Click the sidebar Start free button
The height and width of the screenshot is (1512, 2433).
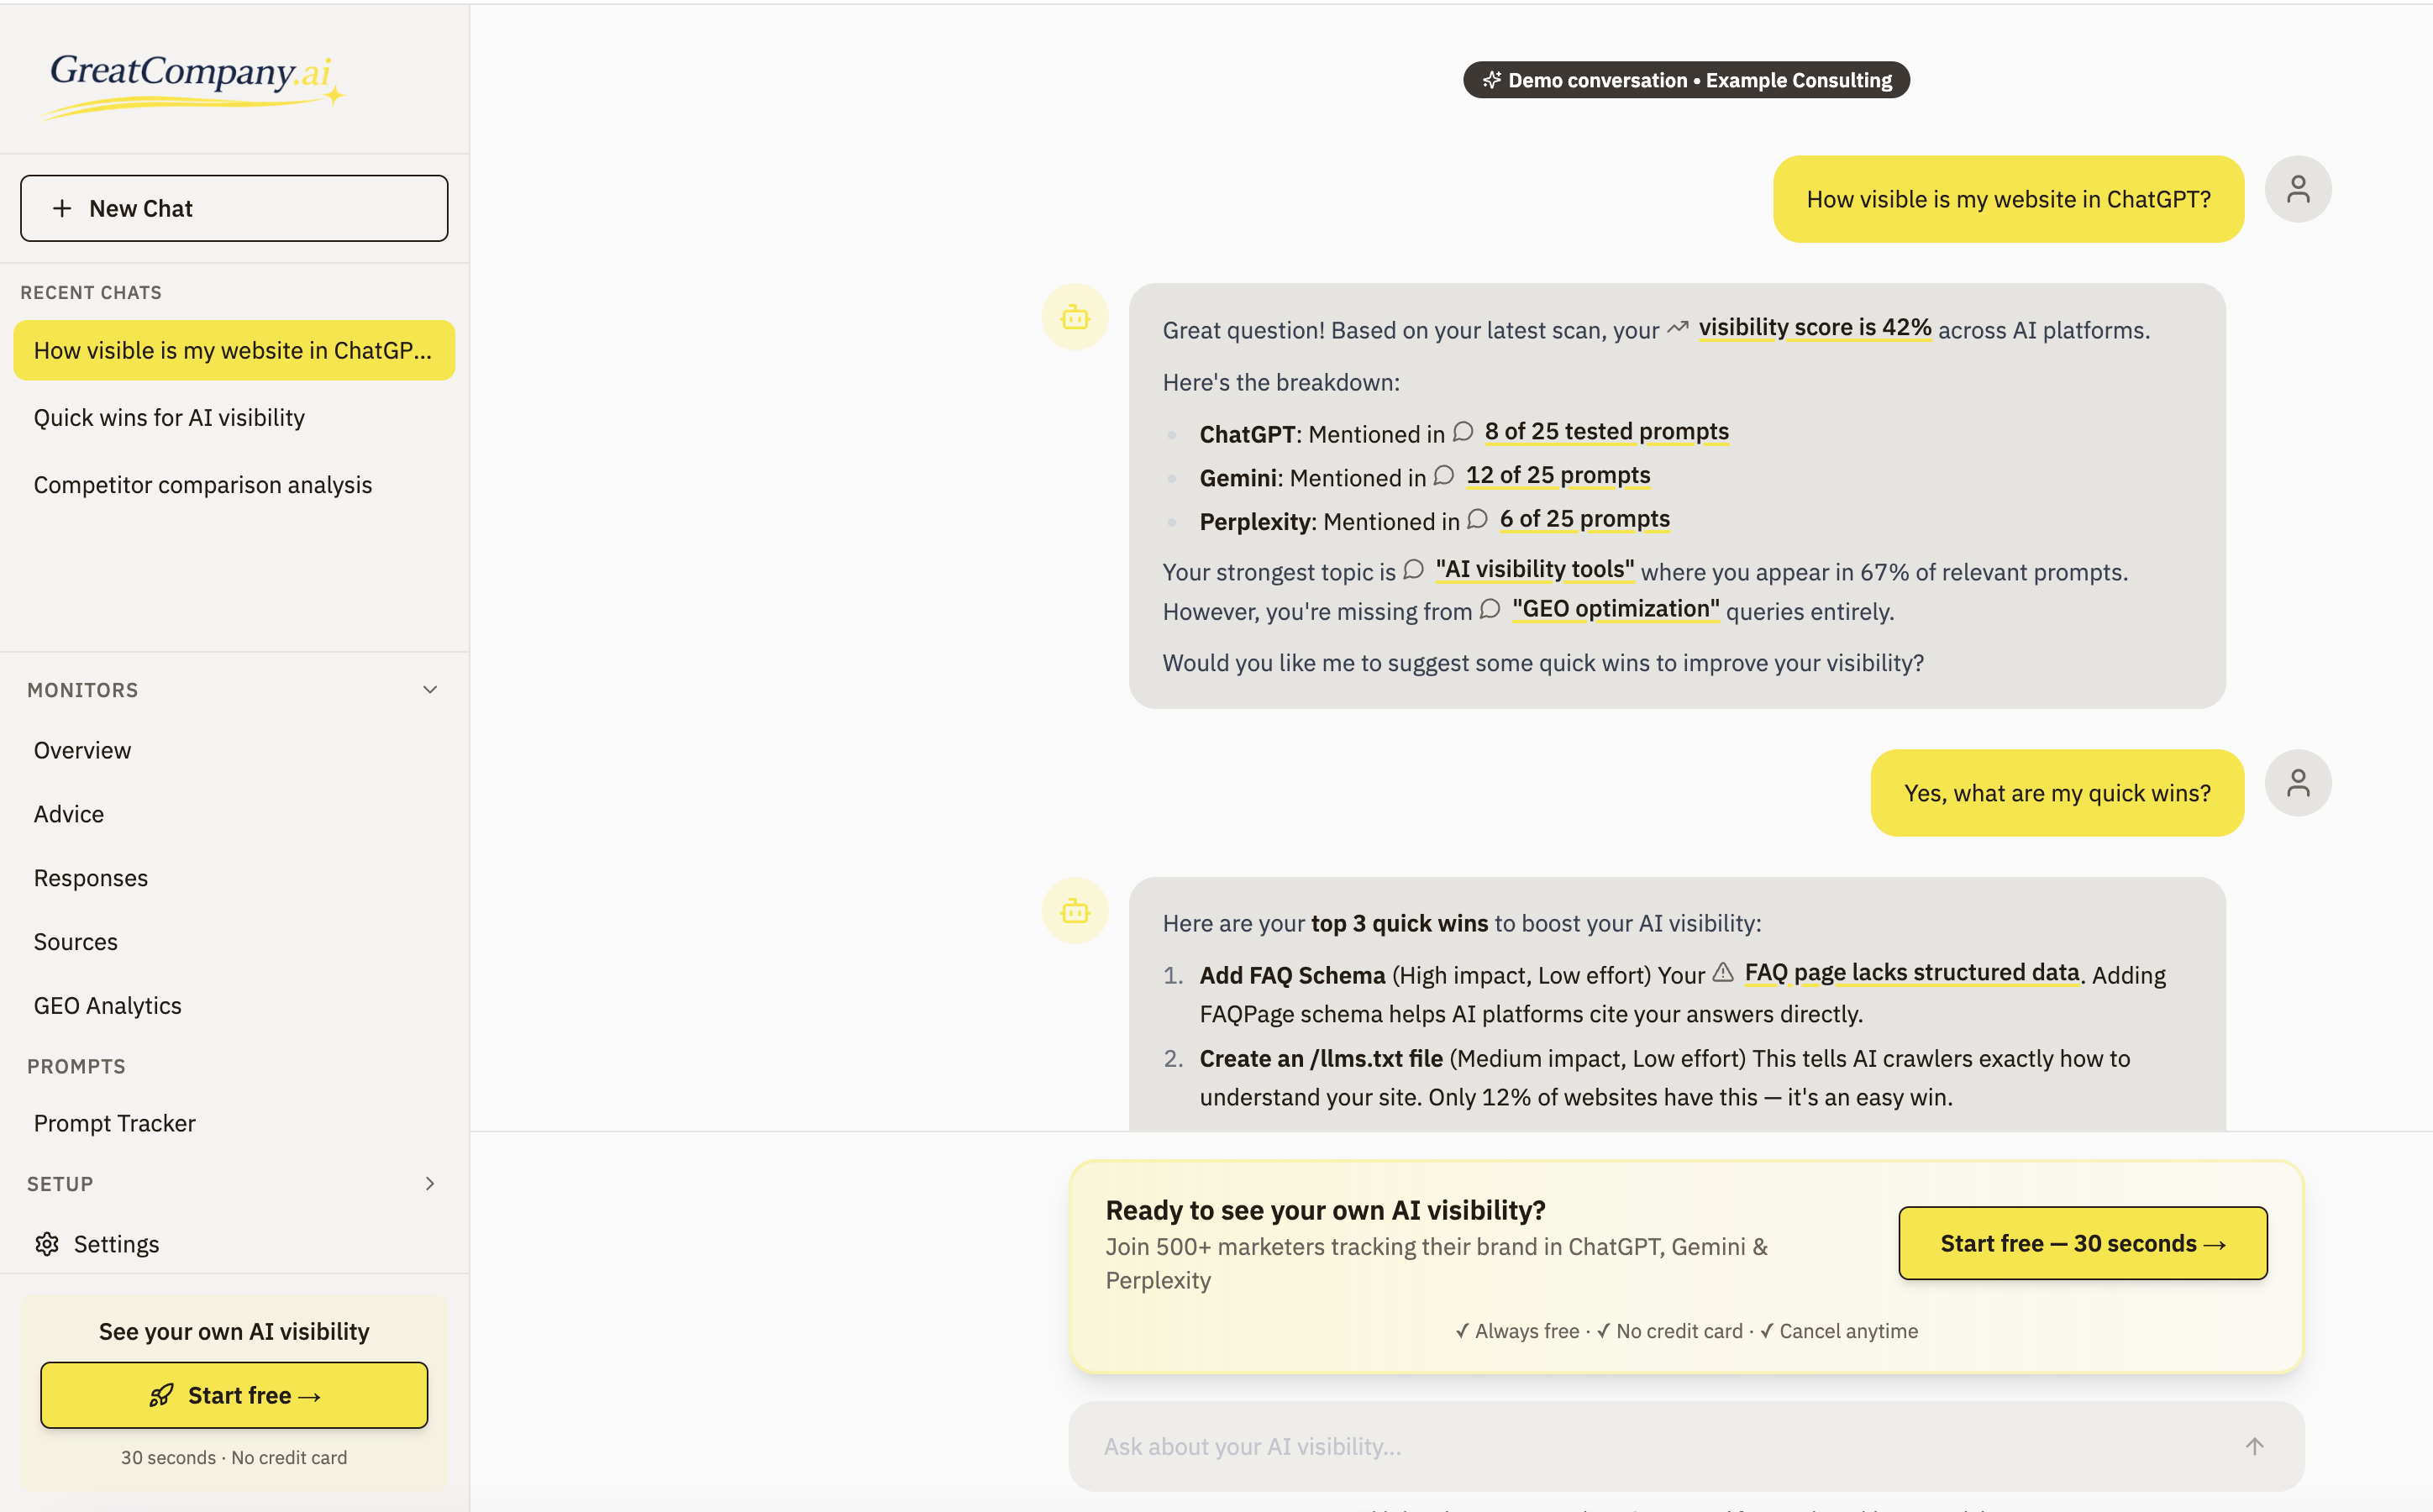pos(234,1395)
